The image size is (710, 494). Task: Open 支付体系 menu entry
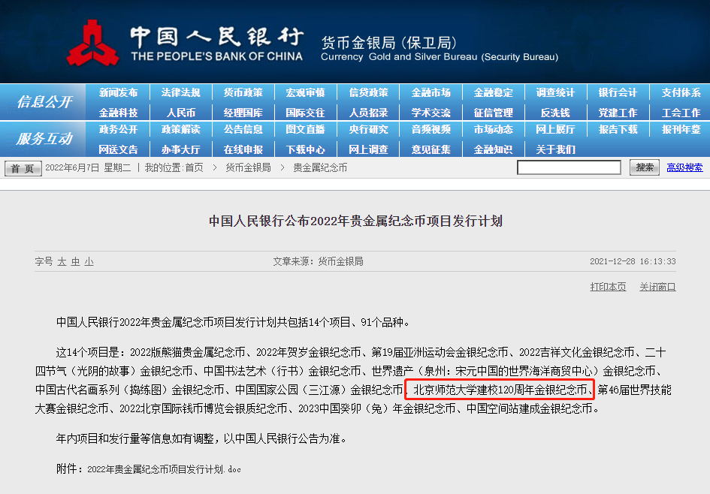click(681, 93)
